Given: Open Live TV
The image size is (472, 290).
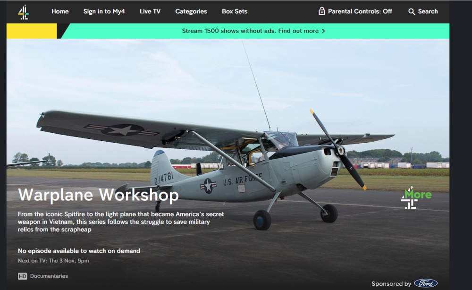Looking at the screenshot, I should tap(150, 11).
